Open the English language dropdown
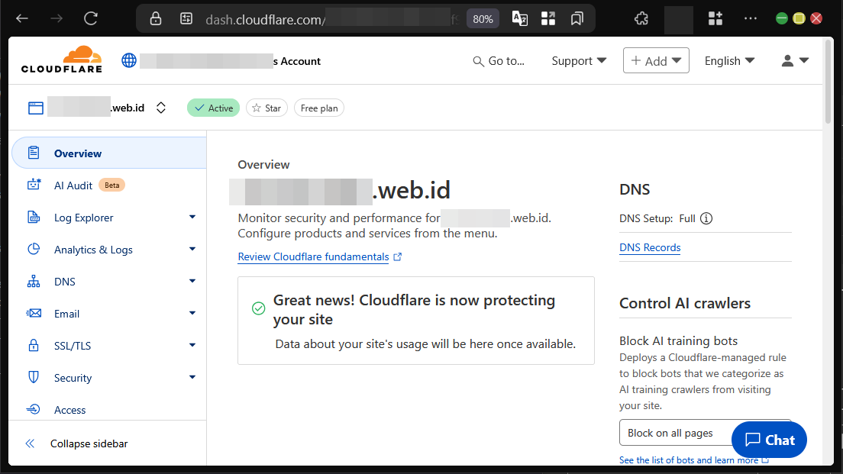This screenshot has height=474, width=843. click(729, 61)
